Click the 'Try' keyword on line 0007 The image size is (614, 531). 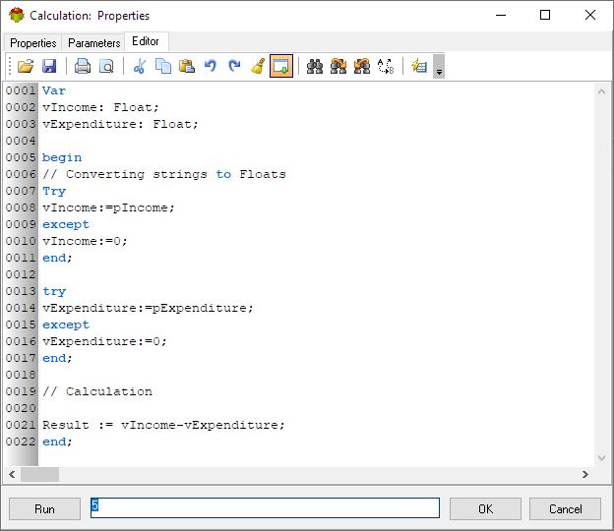[x=54, y=192]
